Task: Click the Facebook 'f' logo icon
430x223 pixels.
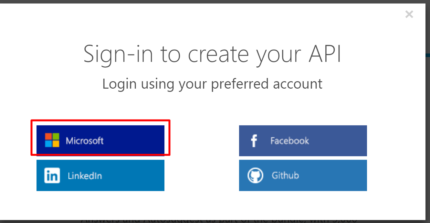Action: [x=254, y=141]
